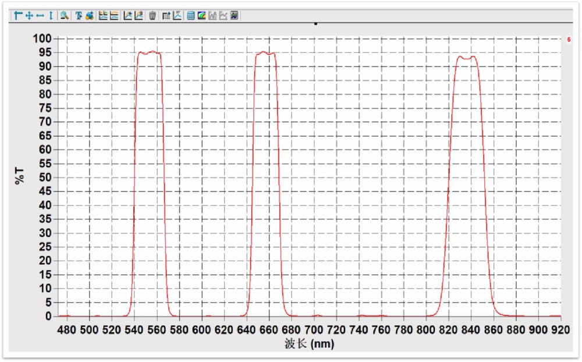The width and height of the screenshot is (582, 362).
Task: Click the add curve to graph icon
Action: point(128,16)
